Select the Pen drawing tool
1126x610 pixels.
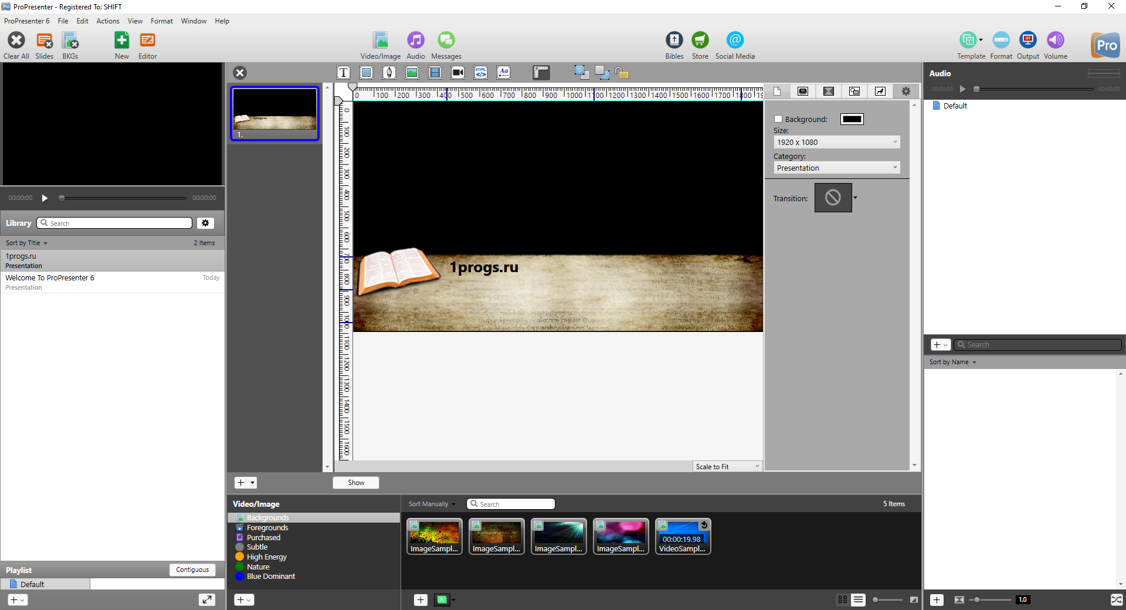389,73
